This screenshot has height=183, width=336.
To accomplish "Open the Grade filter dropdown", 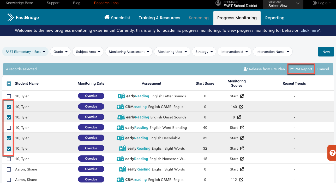I will point(60,52).
